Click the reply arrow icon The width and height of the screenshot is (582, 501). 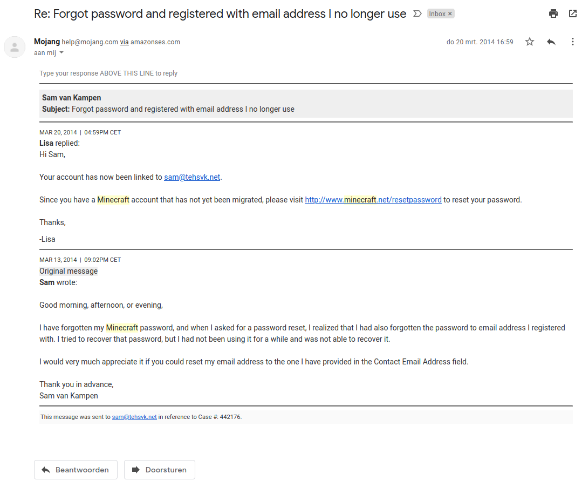click(551, 42)
